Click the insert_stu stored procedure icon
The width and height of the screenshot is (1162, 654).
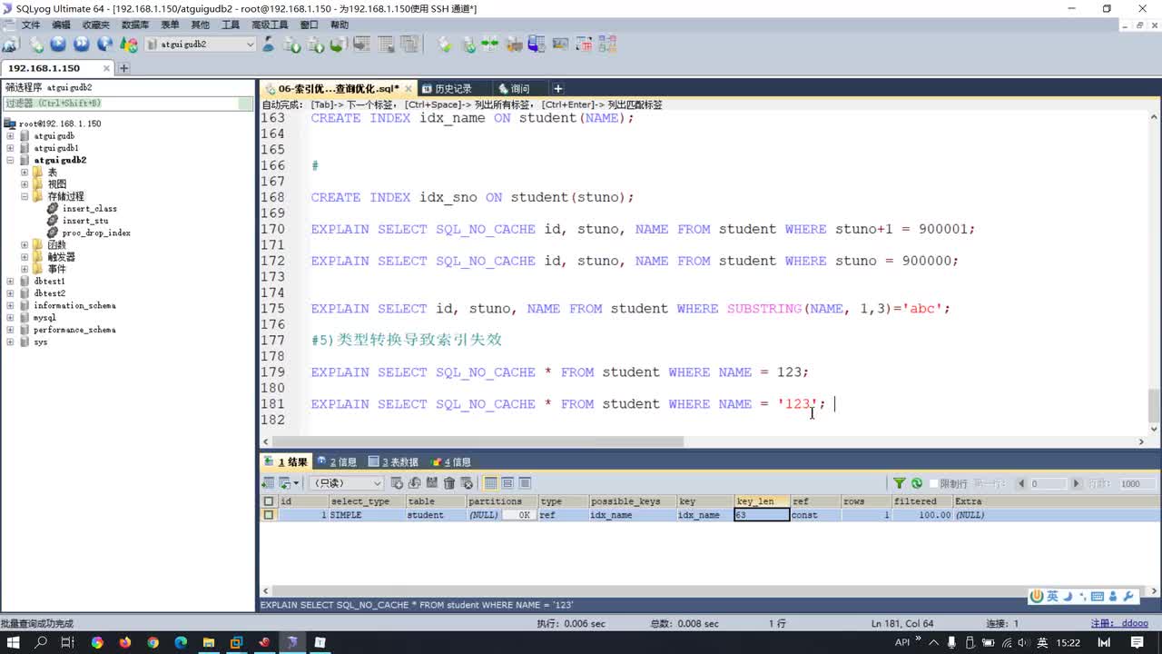(53, 221)
